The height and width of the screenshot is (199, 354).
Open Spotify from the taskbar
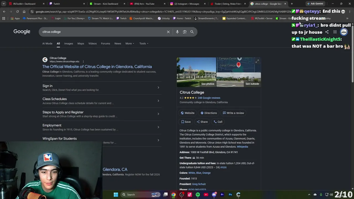[x=198, y=195]
